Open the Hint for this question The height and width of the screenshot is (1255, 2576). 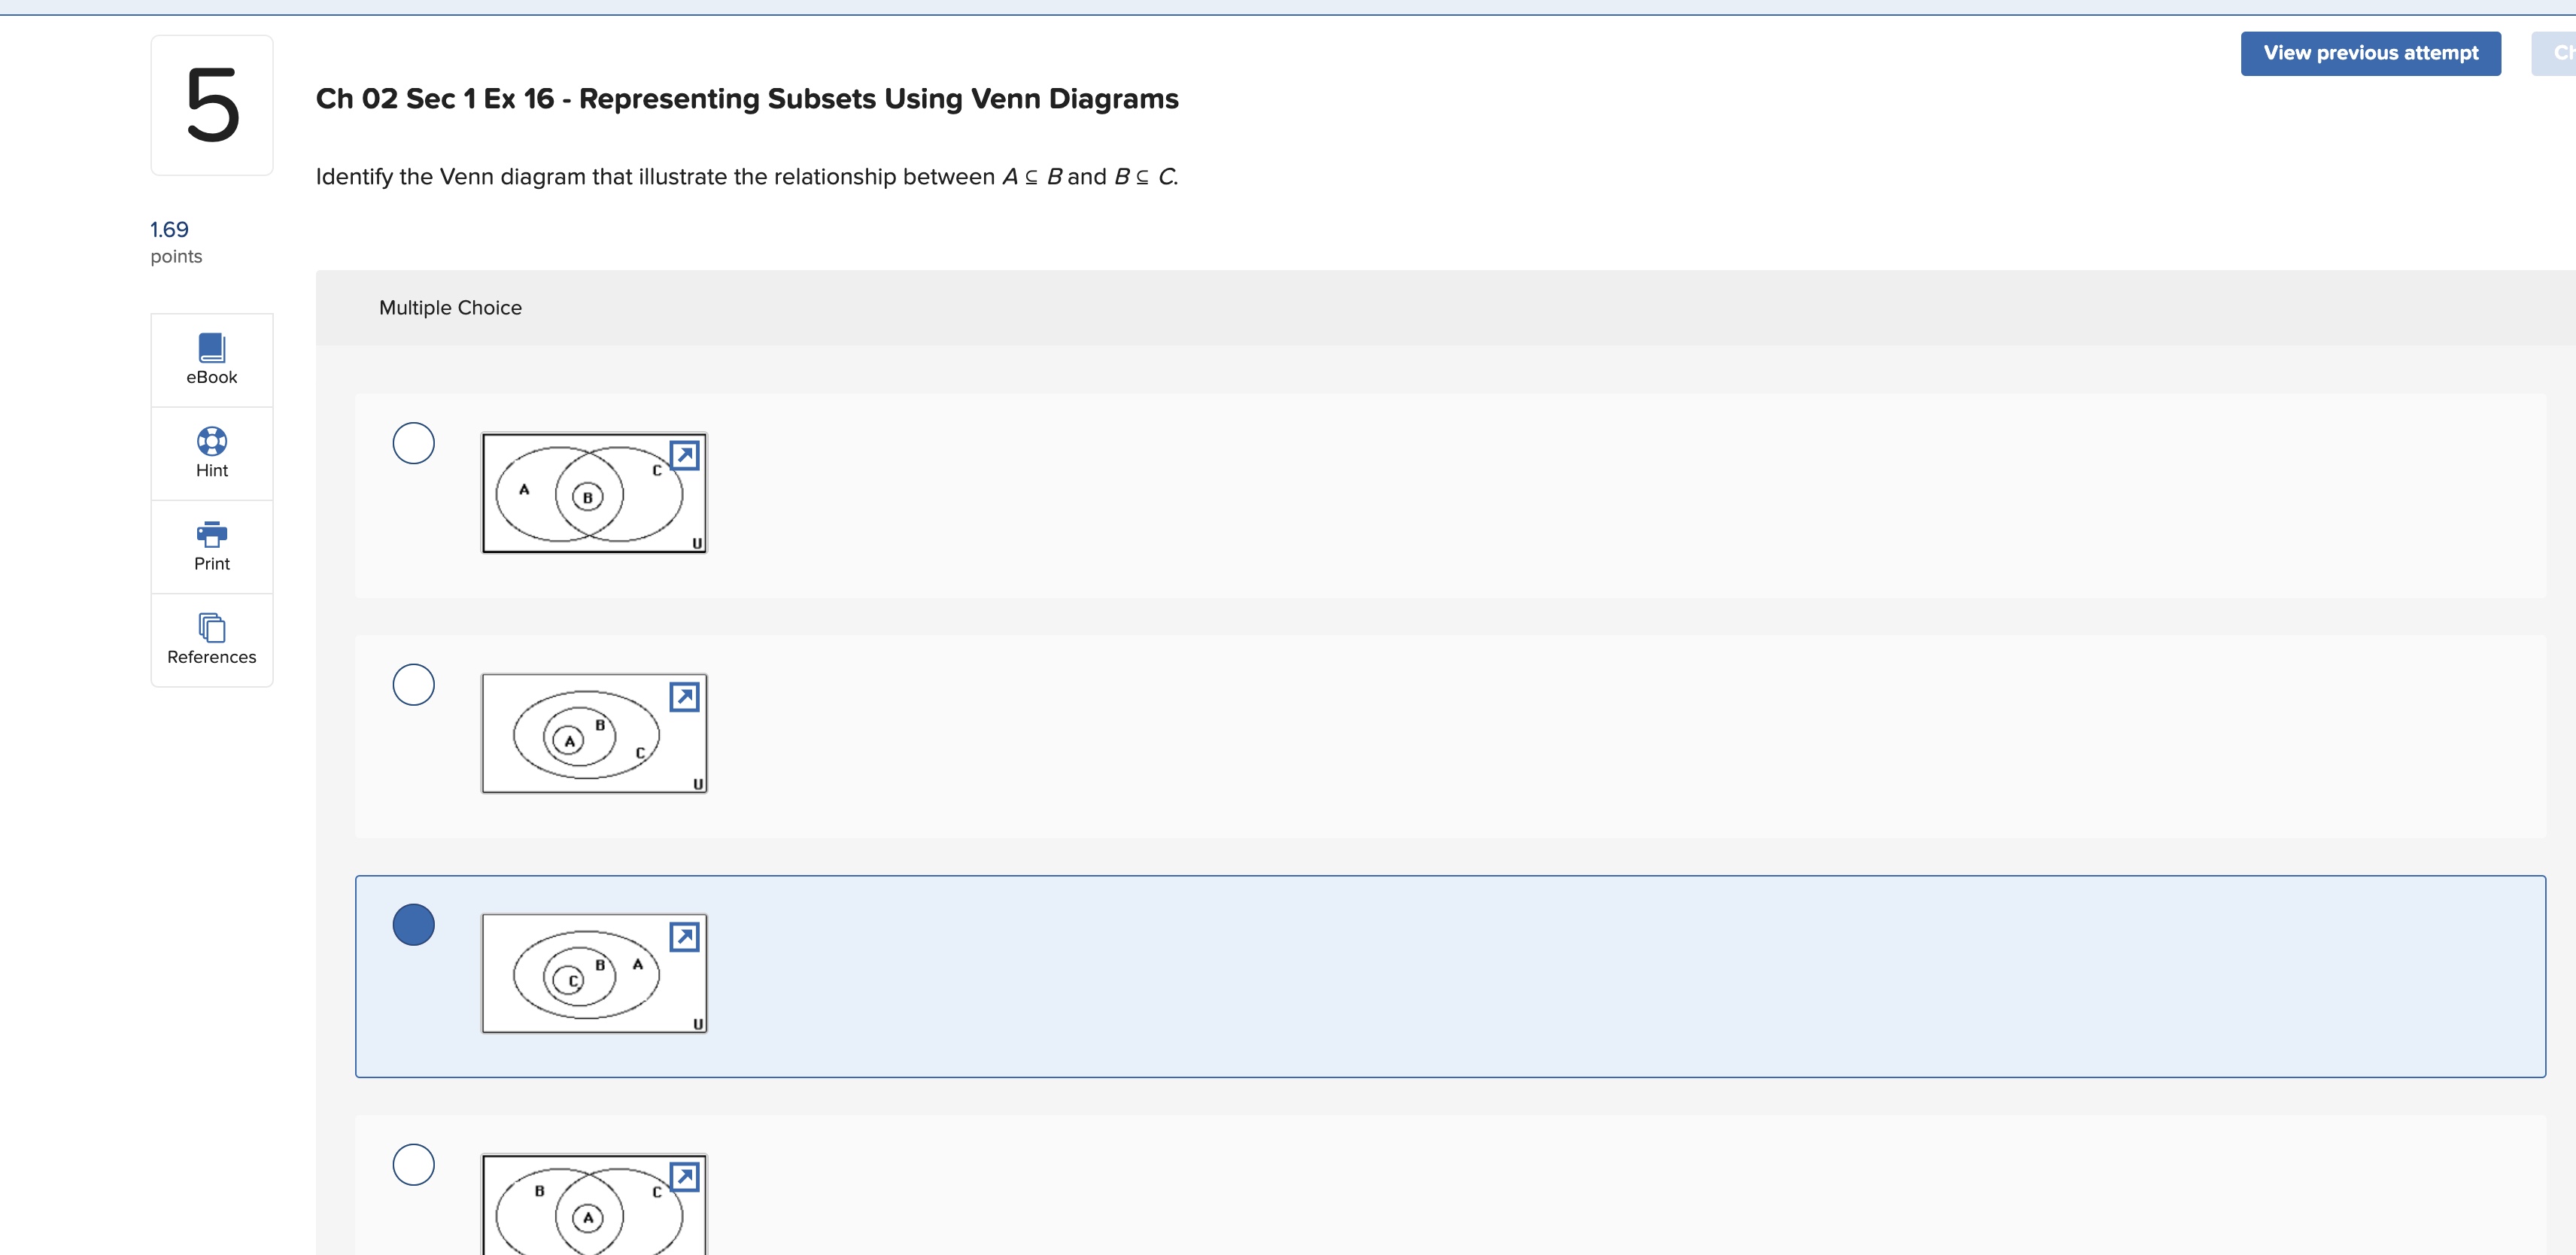pyautogui.click(x=211, y=452)
